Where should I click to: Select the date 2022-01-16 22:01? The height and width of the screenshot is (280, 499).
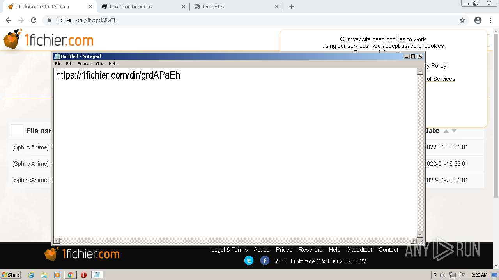[x=447, y=164]
